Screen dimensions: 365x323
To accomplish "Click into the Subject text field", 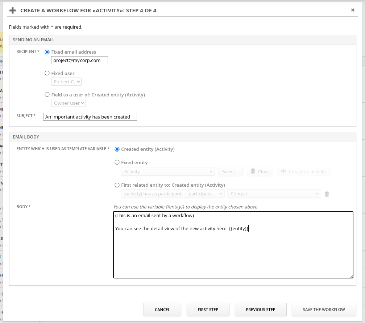I will 90,117.
